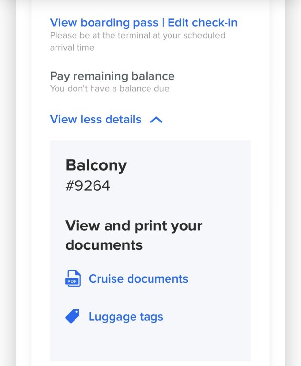Collapse details via View less details
The image size is (301, 366).
pyautogui.click(x=106, y=119)
